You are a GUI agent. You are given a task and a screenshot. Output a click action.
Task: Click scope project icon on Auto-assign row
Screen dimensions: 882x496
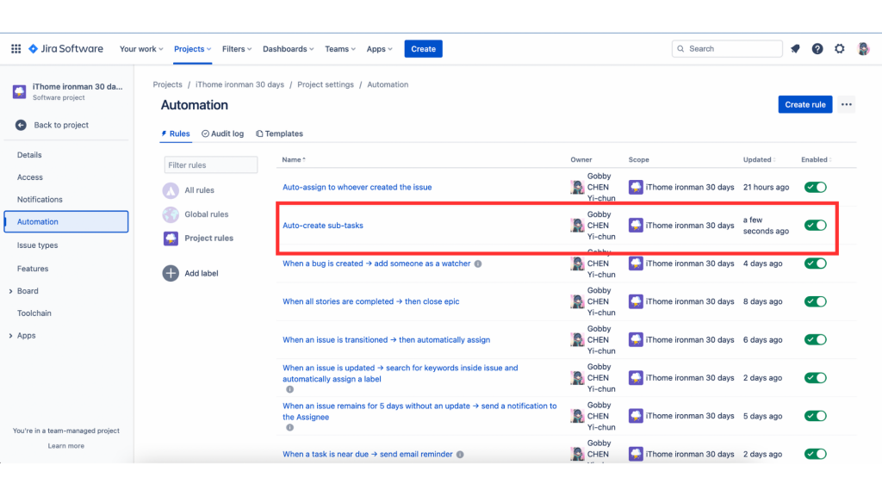(636, 187)
